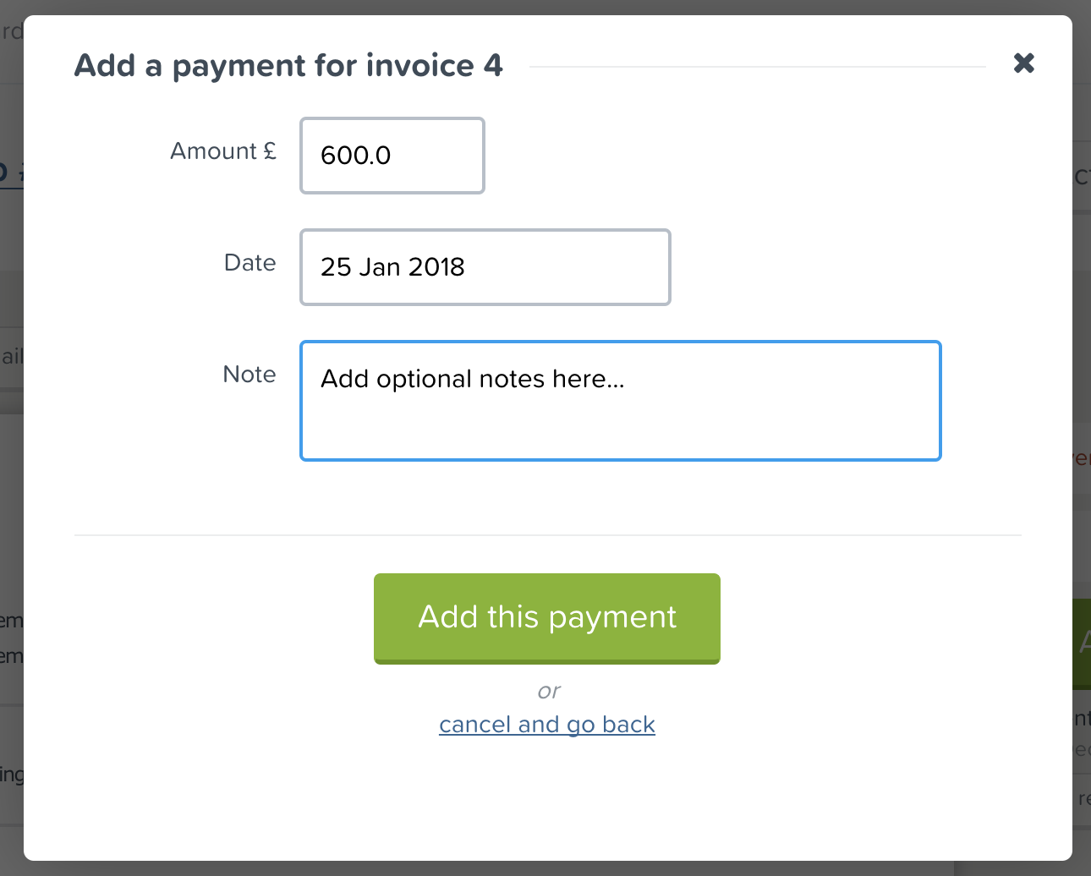Follow the cancel and go back link
The image size is (1091, 876).
click(546, 724)
